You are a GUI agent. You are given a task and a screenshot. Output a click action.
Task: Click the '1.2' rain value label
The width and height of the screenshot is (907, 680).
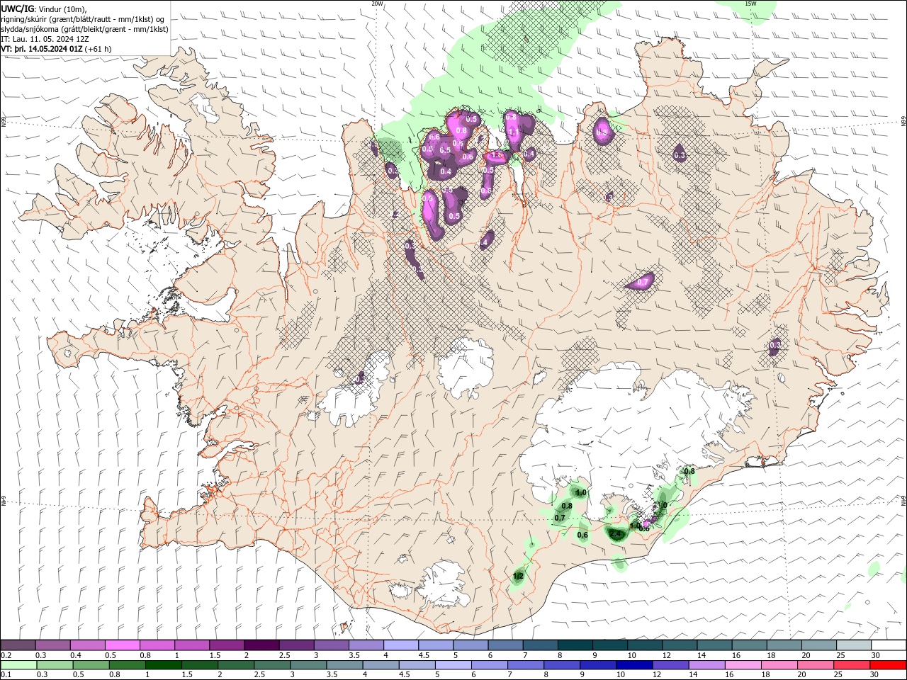tap(518, 577)
